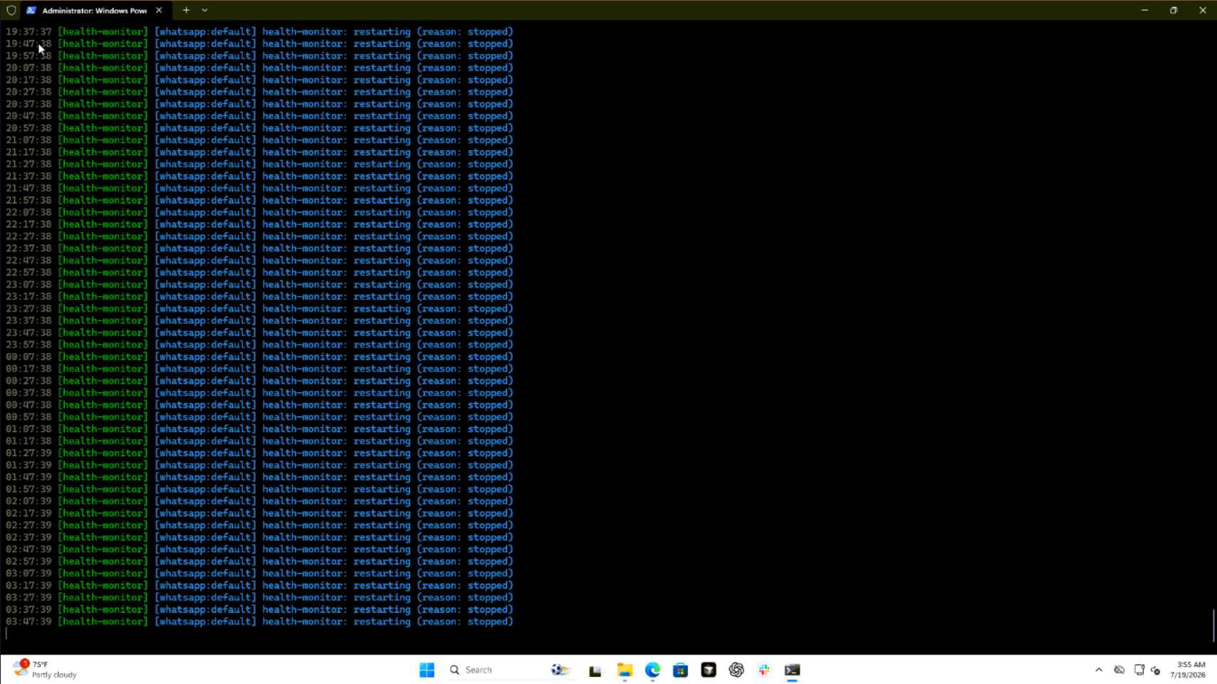The image size is (1217, 684).
Task: Click the terminal vertical scrollbar thumb
Action: (1213, 626)
